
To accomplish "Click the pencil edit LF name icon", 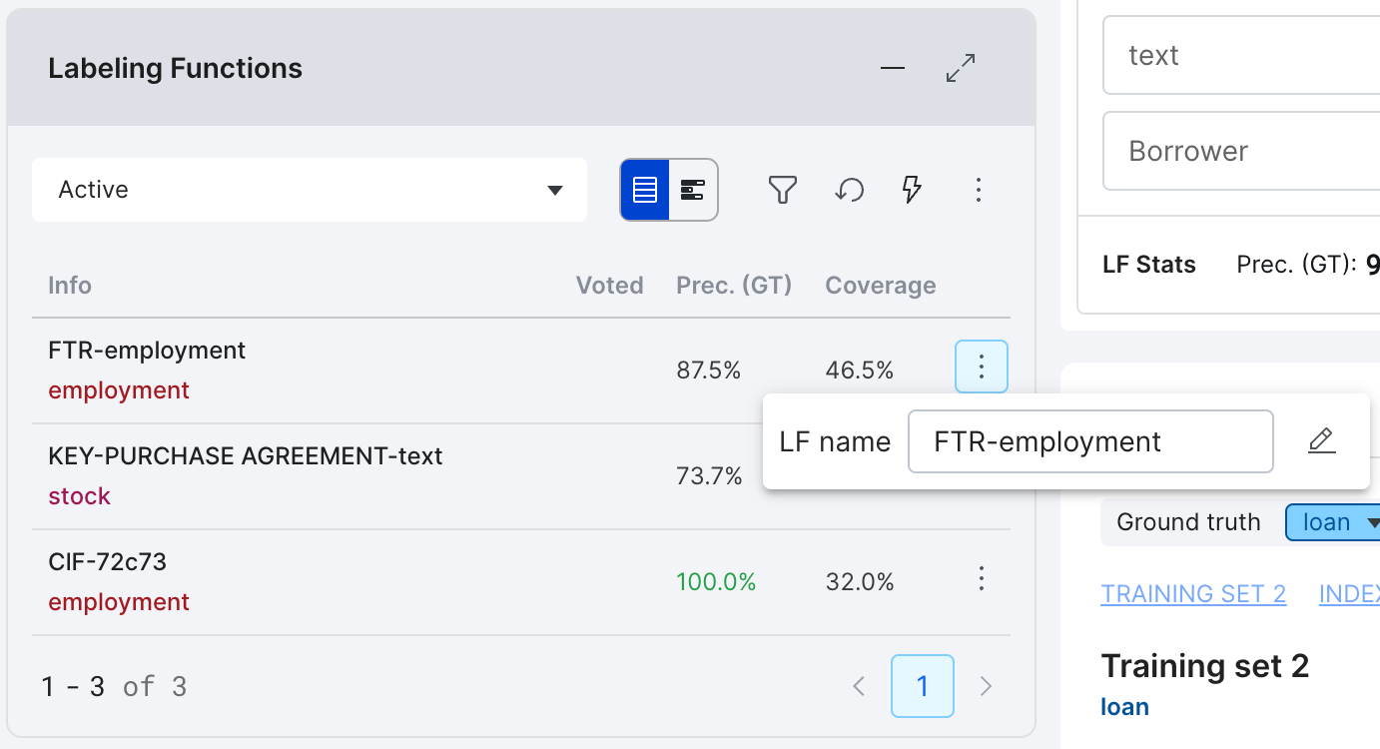I will tap(1321, 440).
